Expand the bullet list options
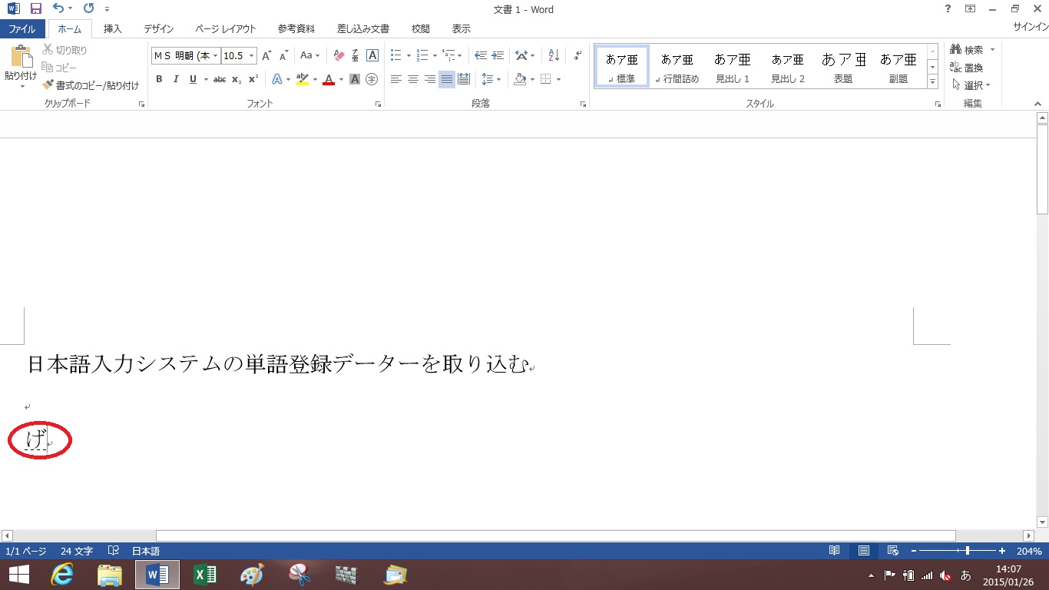This screenshot has width=1049, height=590. 409,55
